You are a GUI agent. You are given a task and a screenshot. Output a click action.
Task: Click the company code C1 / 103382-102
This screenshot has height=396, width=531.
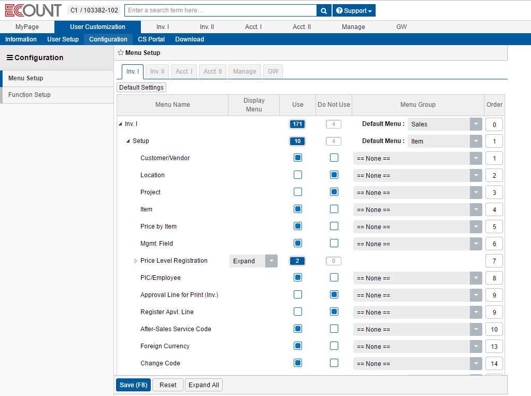tap(94, 10)
